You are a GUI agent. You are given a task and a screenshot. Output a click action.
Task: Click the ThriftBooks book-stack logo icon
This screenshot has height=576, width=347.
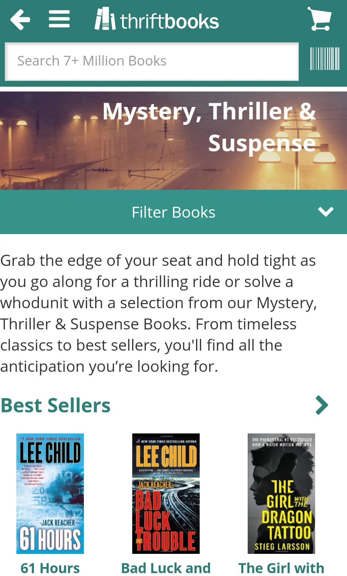coord(105,19)
